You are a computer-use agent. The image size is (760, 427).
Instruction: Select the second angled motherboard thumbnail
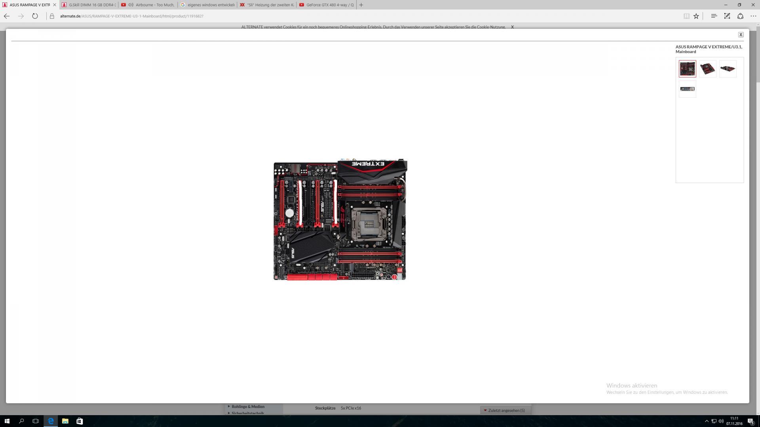707,69
